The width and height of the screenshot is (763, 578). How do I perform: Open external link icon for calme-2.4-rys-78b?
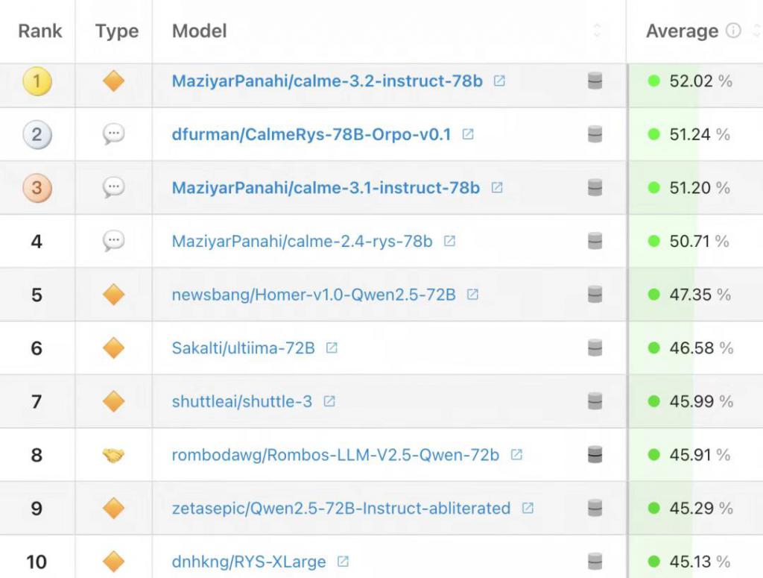click(449, 241)
